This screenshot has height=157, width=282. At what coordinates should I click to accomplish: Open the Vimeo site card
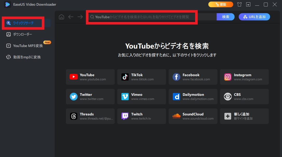pyautogui.click(x=142, y=97)
